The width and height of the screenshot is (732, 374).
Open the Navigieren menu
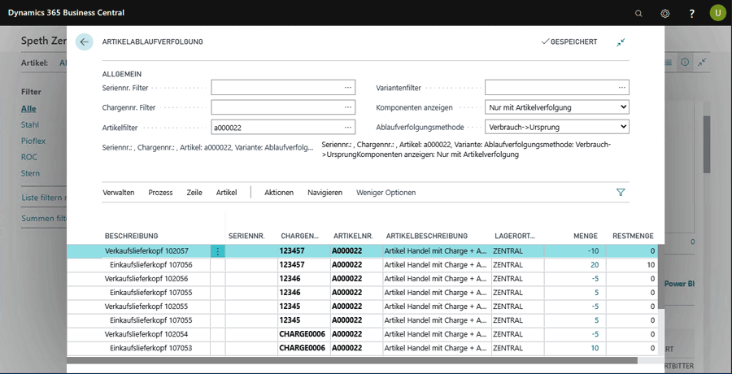pyautogui.click(x=325, y=193)
